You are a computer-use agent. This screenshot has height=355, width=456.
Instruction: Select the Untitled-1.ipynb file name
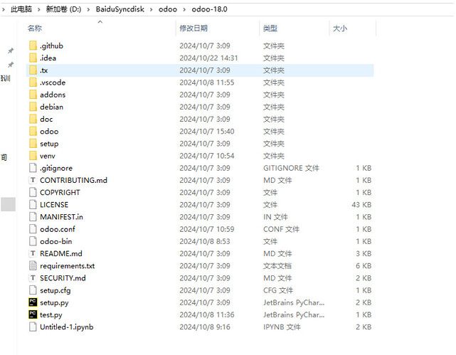click(x=67, y=327)
